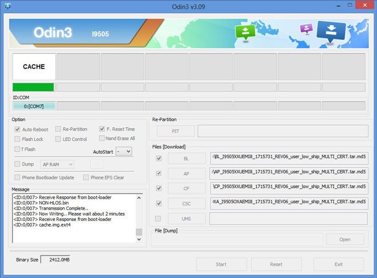The width and height of the screenshot is (377, 278).
Task: Click the large blue download bubble icon
Action: coord(331,32)
